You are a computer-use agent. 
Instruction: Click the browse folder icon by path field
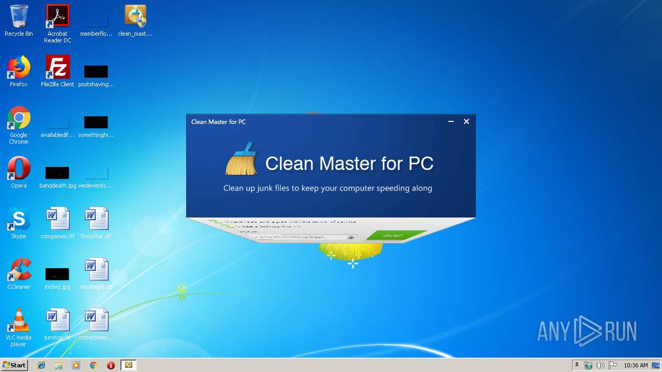click(351, 237)
